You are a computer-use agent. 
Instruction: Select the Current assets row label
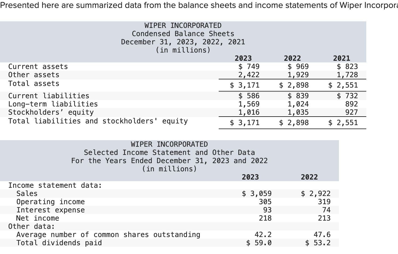tap(38, 66)
